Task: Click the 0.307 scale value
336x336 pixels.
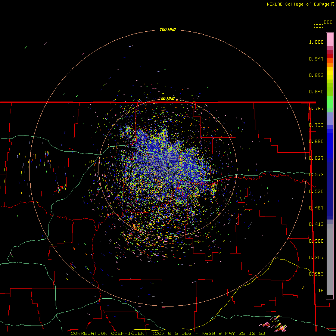Action: point(316,258)
